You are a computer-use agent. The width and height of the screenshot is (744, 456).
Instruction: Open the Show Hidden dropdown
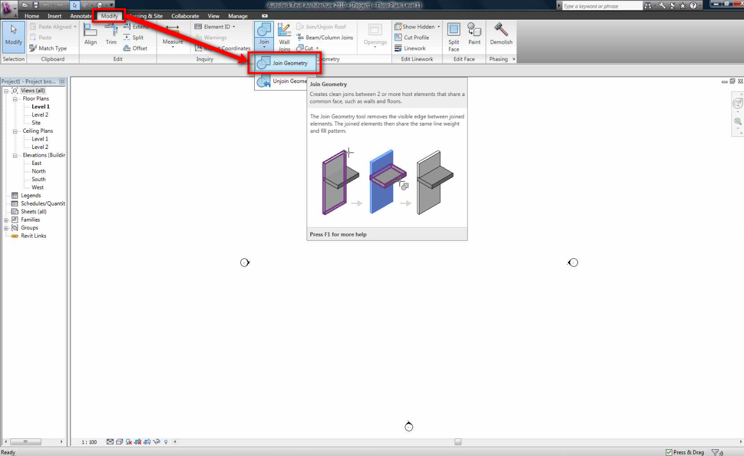click(x=438, y=27)
